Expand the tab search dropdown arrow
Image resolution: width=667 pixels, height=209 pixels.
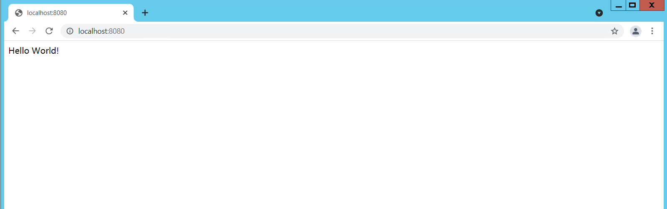click(x=599, y=13)
